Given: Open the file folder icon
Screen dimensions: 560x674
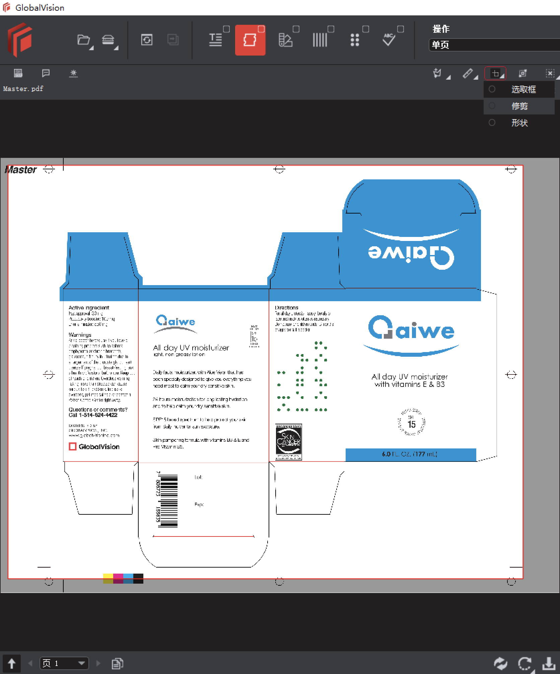Looking at the screenshot, I should (83, 40).
